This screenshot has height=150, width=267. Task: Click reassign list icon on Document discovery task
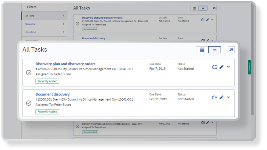point(215,98)
